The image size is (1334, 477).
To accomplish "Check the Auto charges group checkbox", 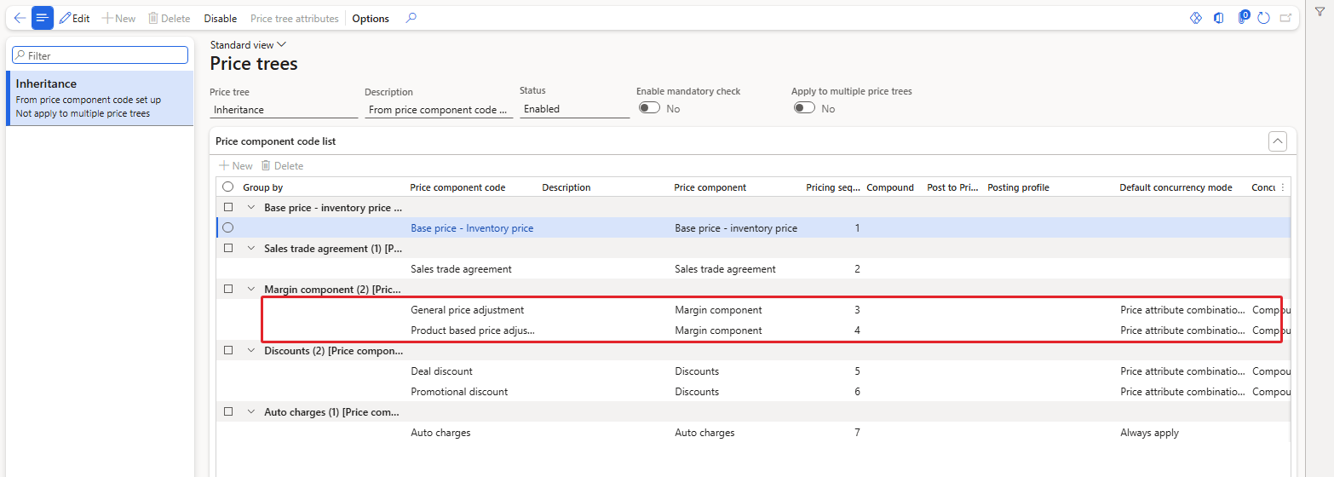I will 227,411.
